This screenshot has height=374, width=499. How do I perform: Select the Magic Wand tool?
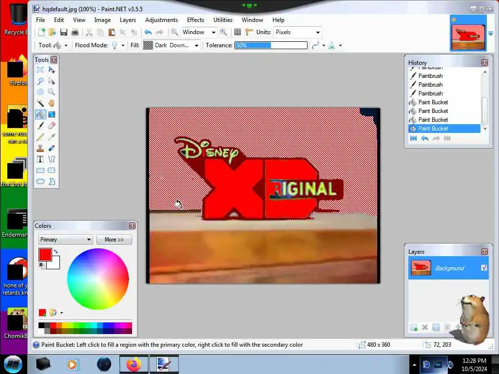pyautogui.click(x=40, y=103)
